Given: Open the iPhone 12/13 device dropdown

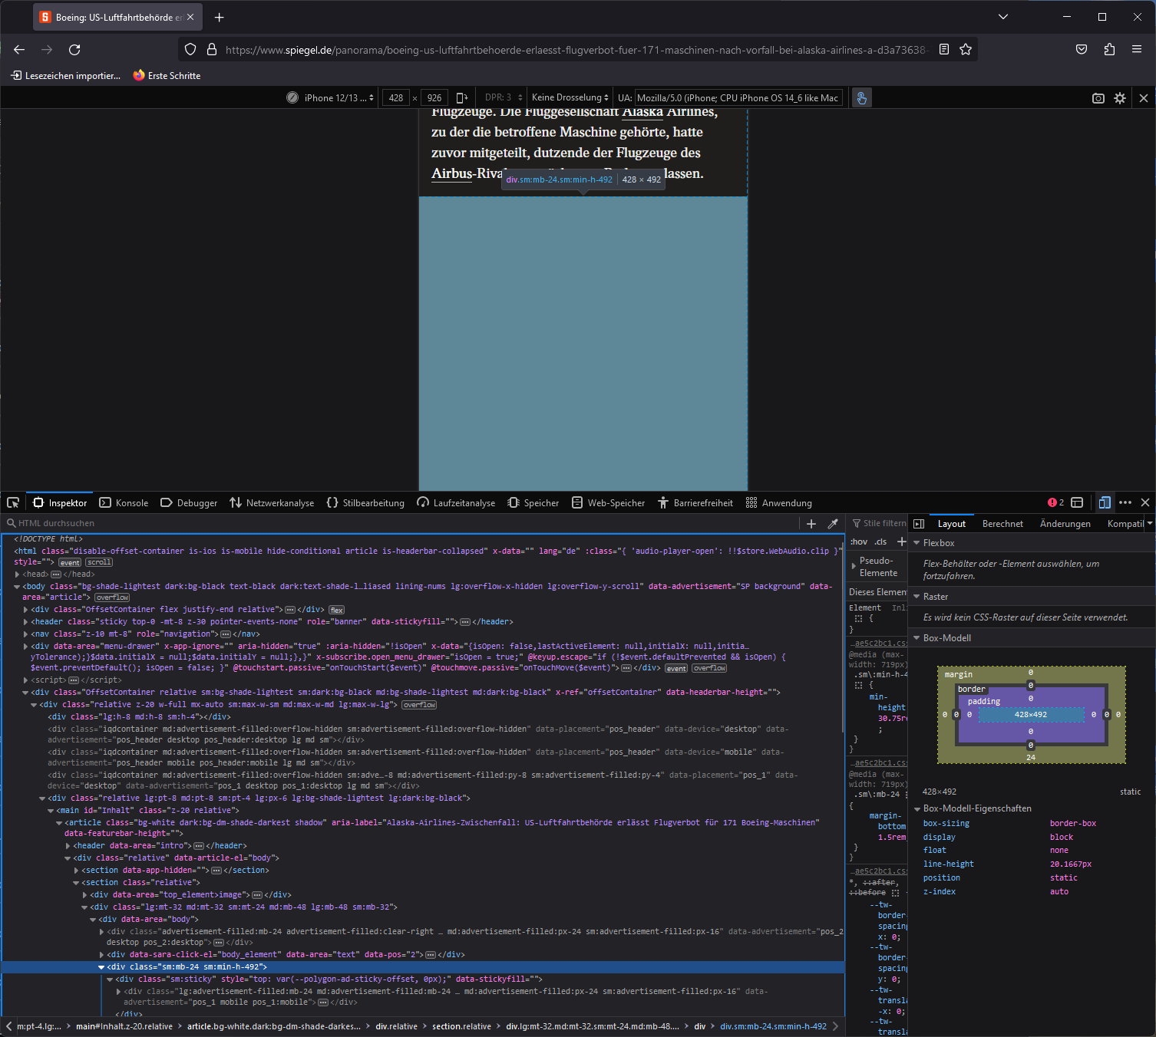Looking at the screenshot, I should coord(339,98).
